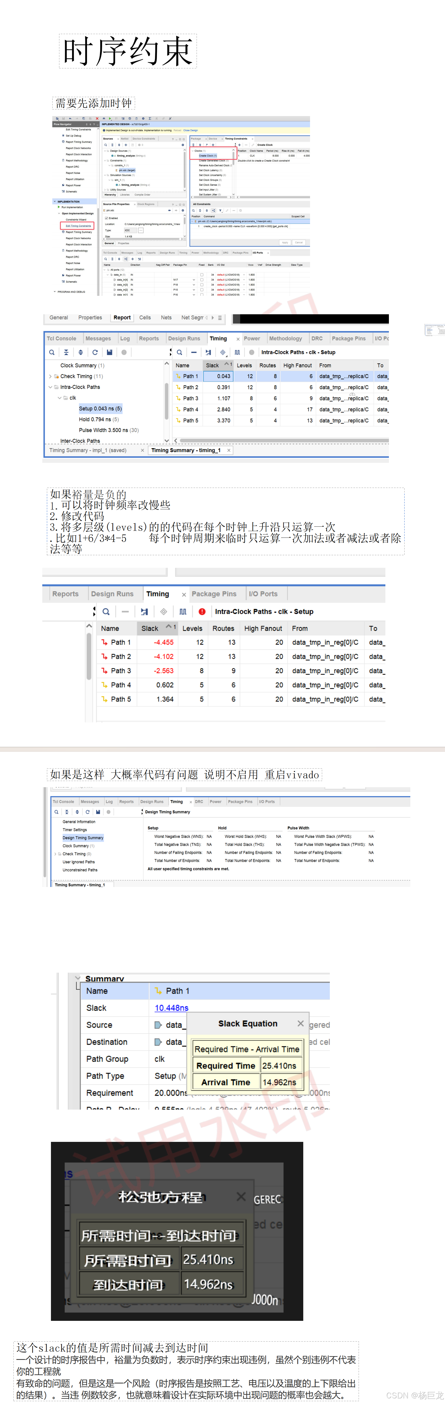Open the Package Pins tab beside negative slack Timing tab
This screenshot has width=445, height=1403.
(214, 594)
